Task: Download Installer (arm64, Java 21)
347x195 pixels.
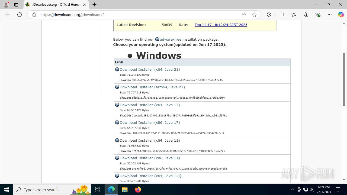Action: tap(152, 87)
